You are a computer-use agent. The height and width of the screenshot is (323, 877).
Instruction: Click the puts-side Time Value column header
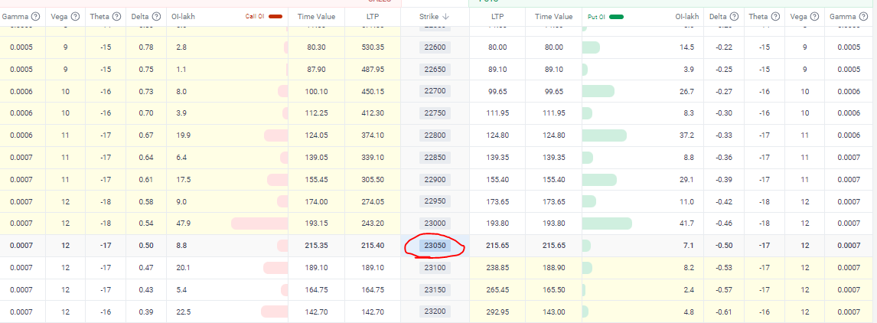point(553,17)
